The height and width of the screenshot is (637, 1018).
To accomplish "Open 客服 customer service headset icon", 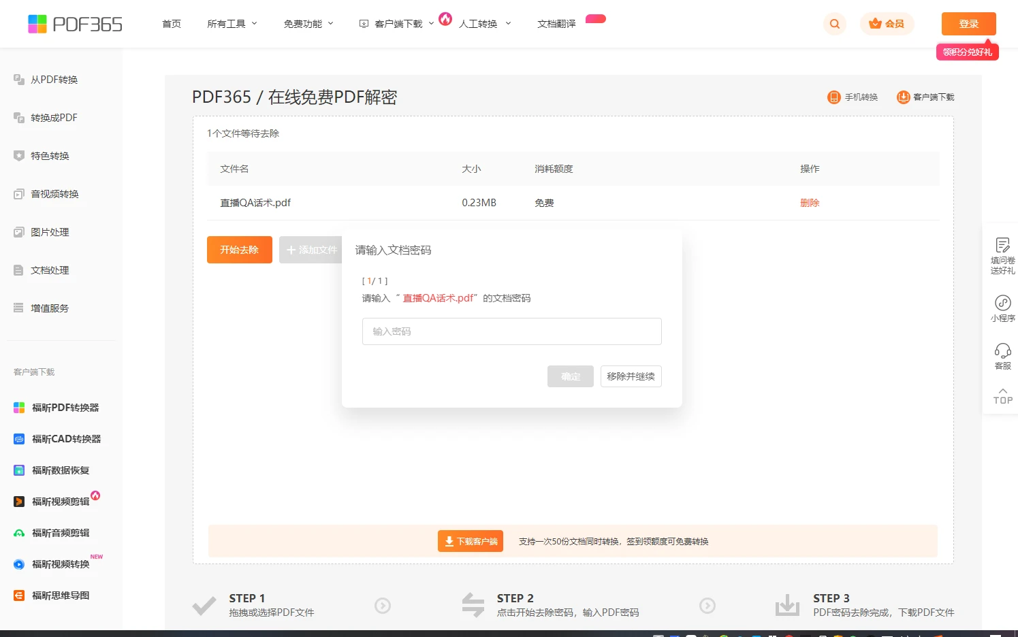I will point(1002,356).
